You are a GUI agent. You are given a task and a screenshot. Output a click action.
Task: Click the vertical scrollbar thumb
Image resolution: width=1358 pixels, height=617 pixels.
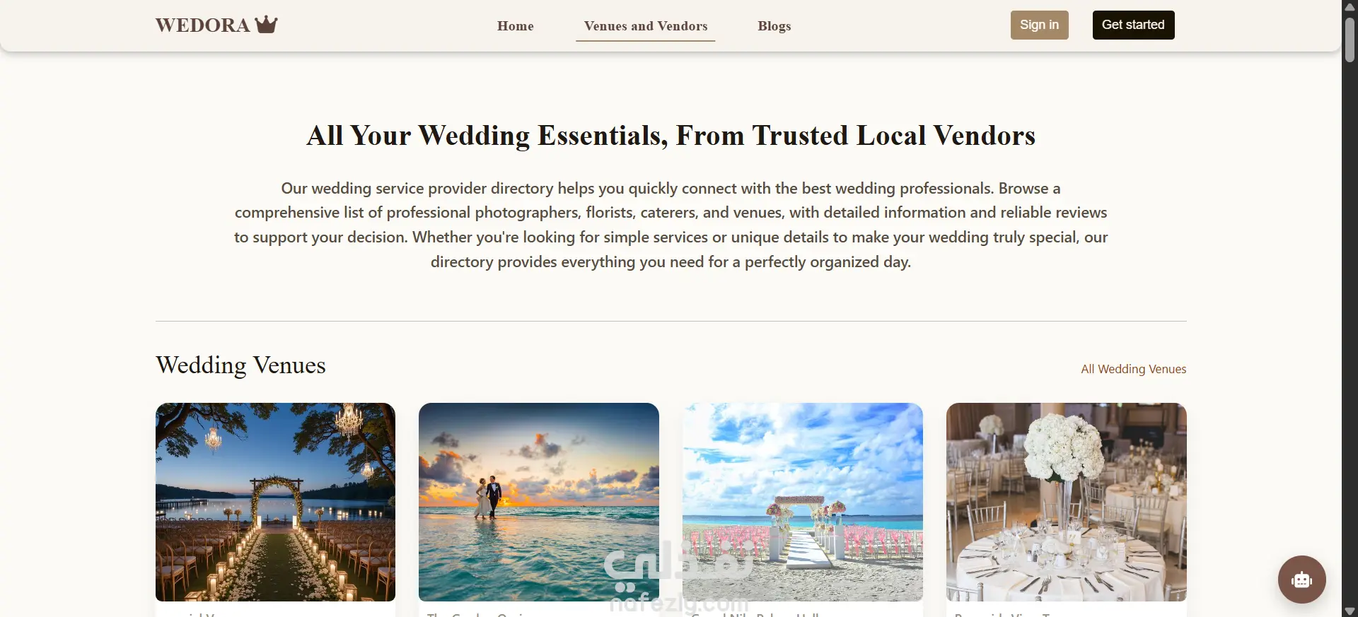(x=1350, y=40)
